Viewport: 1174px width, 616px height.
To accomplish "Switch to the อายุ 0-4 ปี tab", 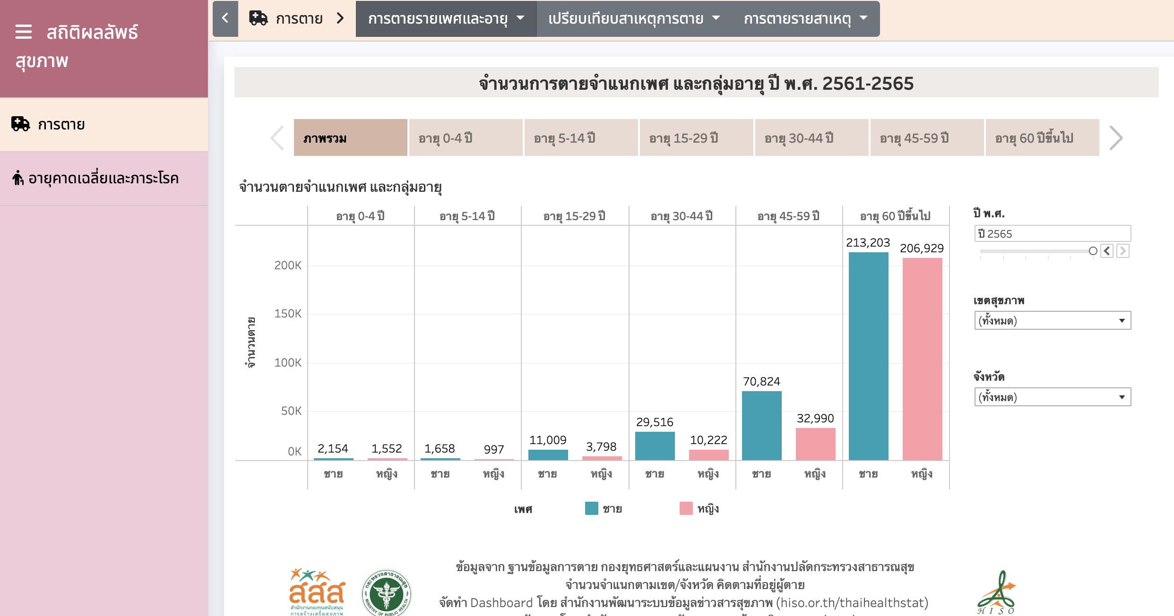I will tap(466, 138).
